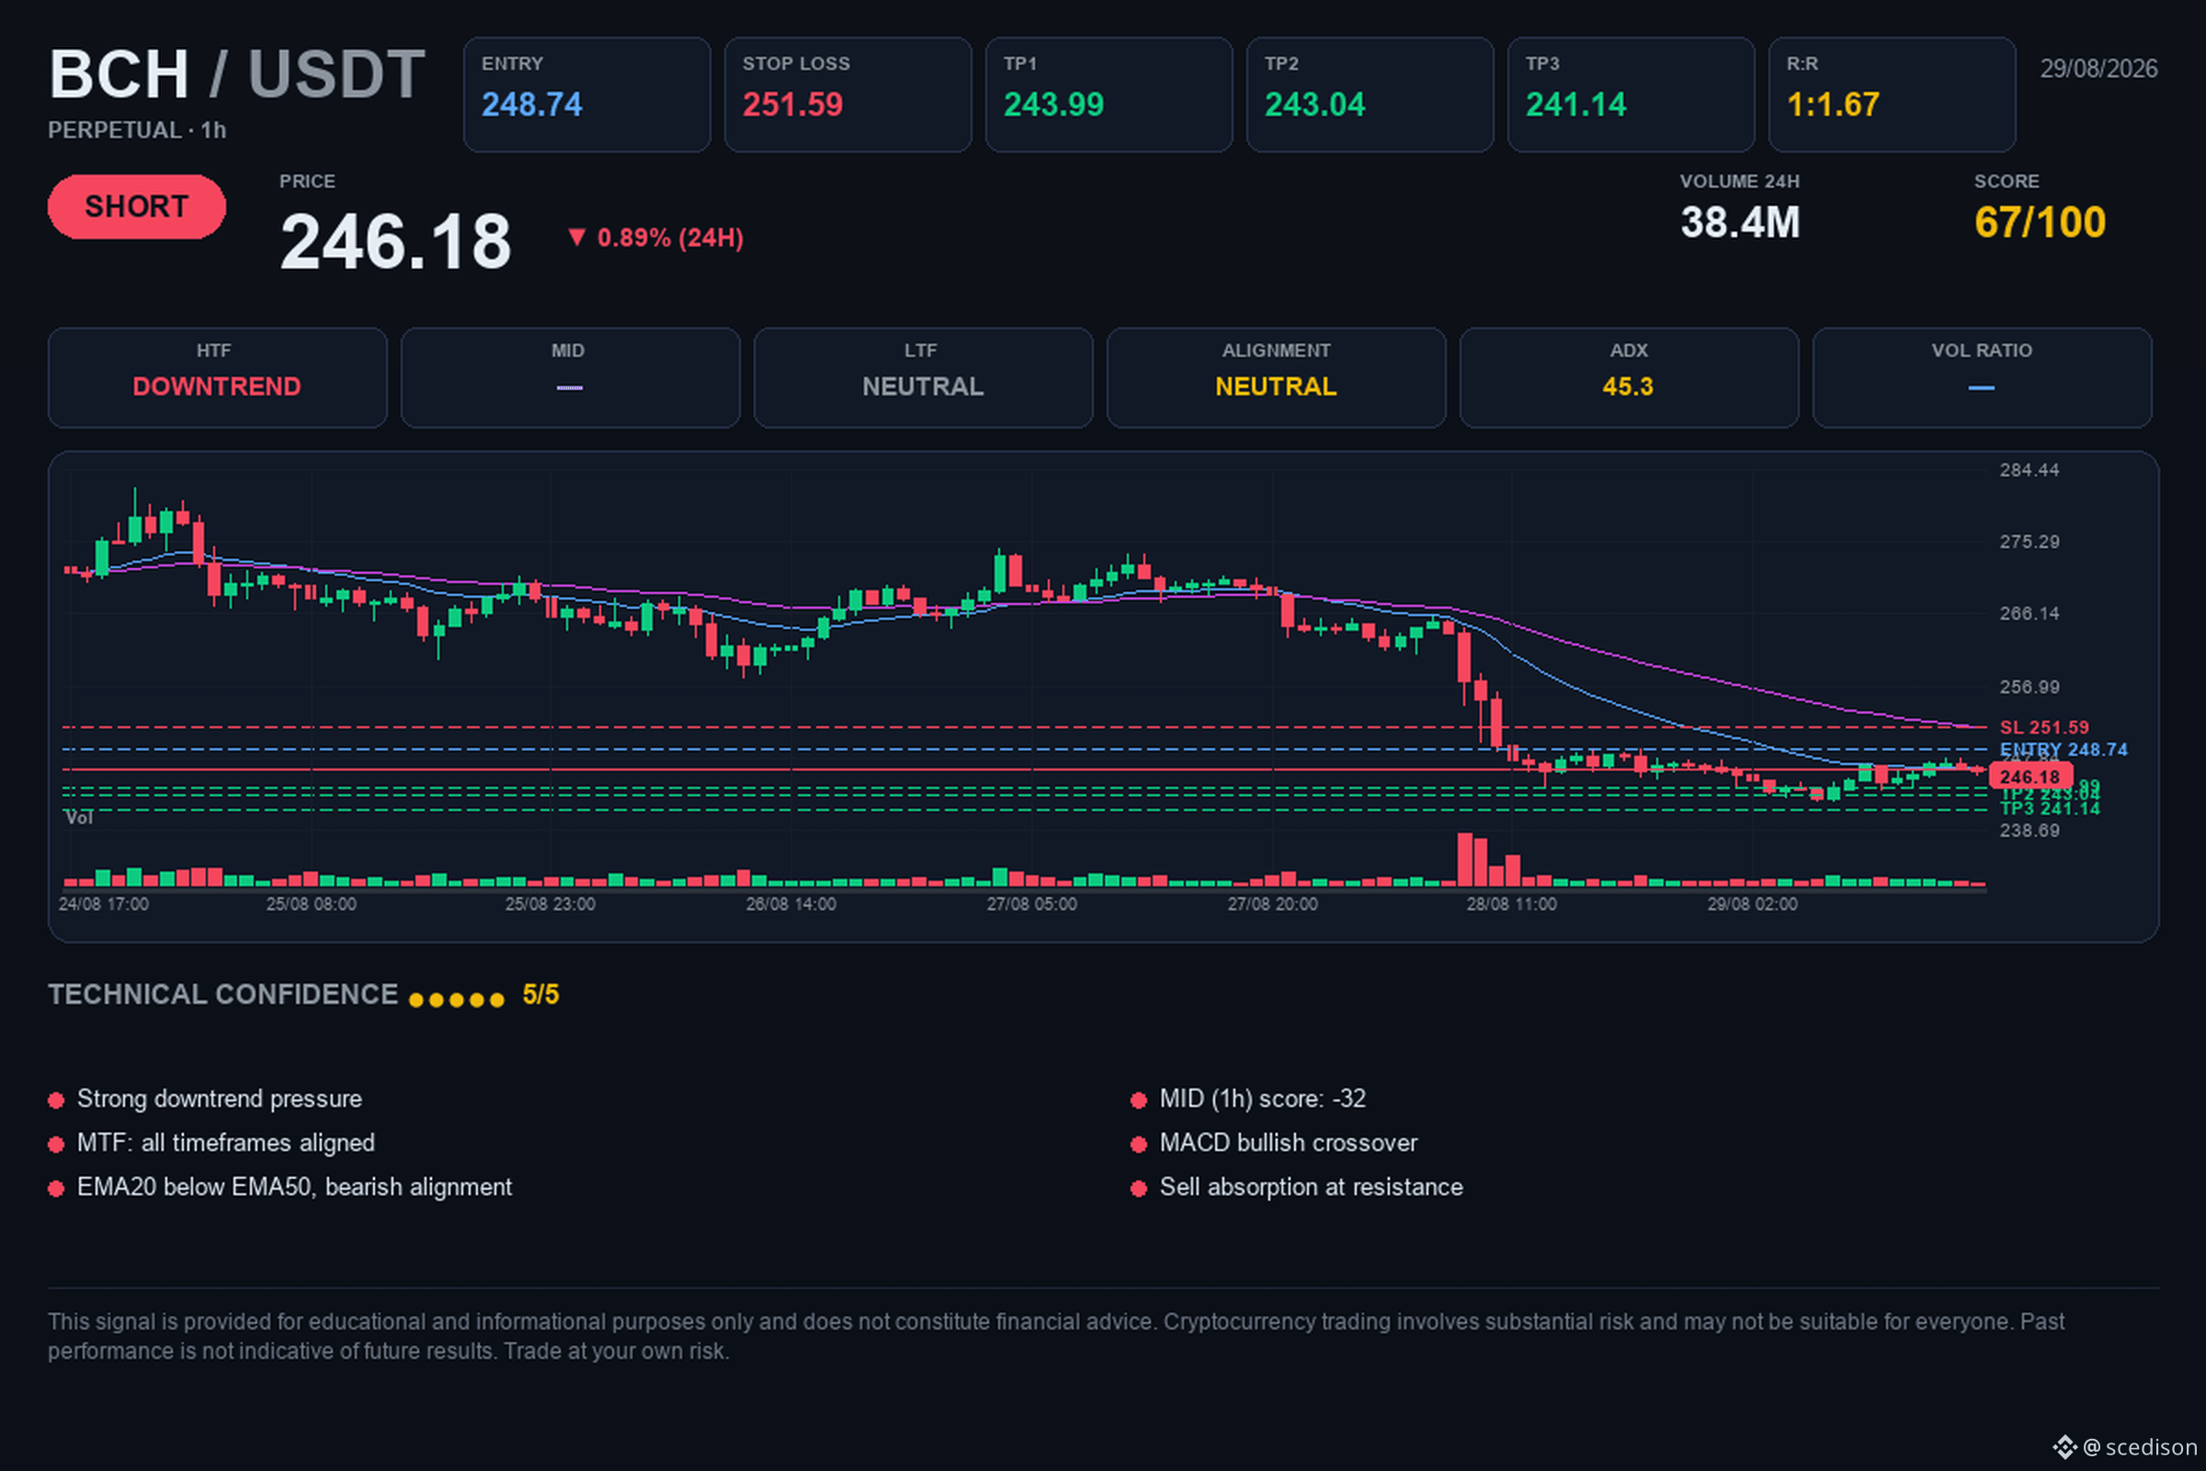The image size is (2206, 1471).
Task: Select the 'MTF: all timeframes aligned' line
Action: (x=226, y=1143)
